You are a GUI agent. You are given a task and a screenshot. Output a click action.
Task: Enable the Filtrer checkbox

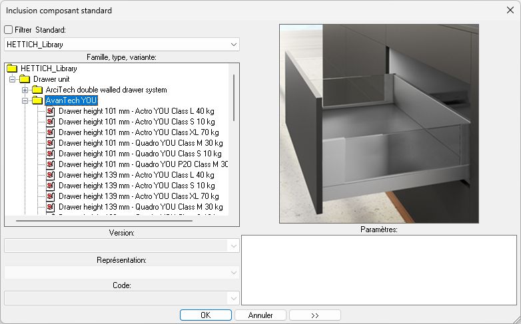coord(9,30)
